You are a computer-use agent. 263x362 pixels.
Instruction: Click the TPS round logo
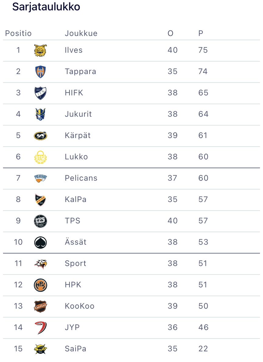click(40, 221)
